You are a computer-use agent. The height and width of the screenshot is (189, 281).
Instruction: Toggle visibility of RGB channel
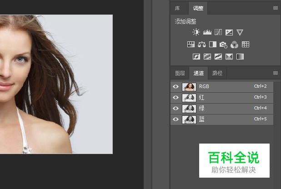pyautogui.click(x=176, y=86)
